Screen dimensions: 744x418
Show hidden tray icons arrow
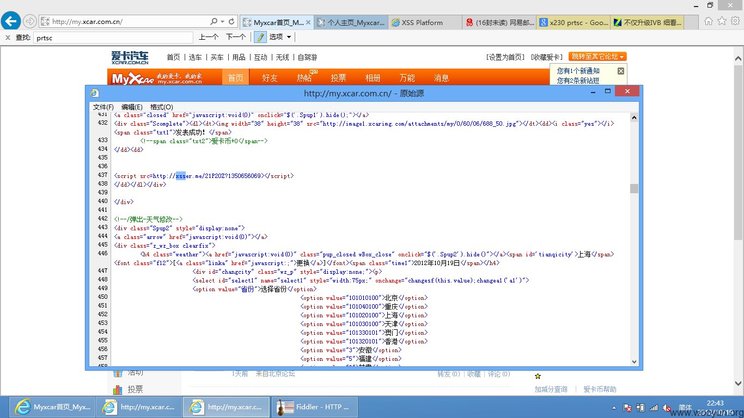point(614,408)
